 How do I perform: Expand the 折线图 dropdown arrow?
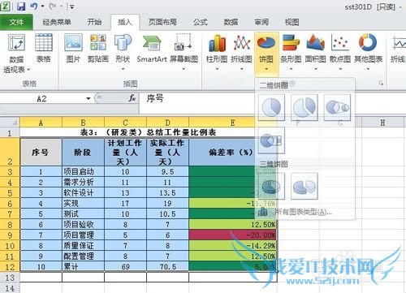click(241, 69)
